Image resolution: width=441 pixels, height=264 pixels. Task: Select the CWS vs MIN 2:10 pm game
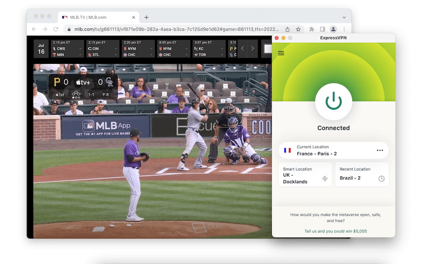(67, 48)
